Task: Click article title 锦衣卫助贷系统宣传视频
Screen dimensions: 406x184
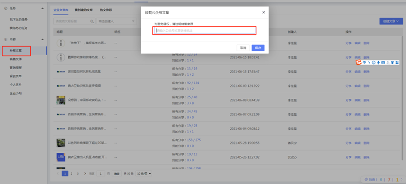Action: (x=84, y=86)
